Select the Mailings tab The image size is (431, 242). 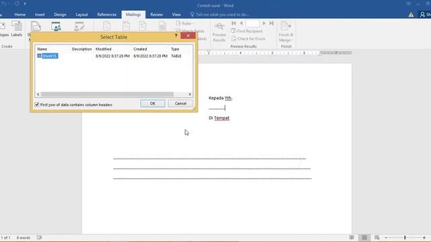pos(133,15)
